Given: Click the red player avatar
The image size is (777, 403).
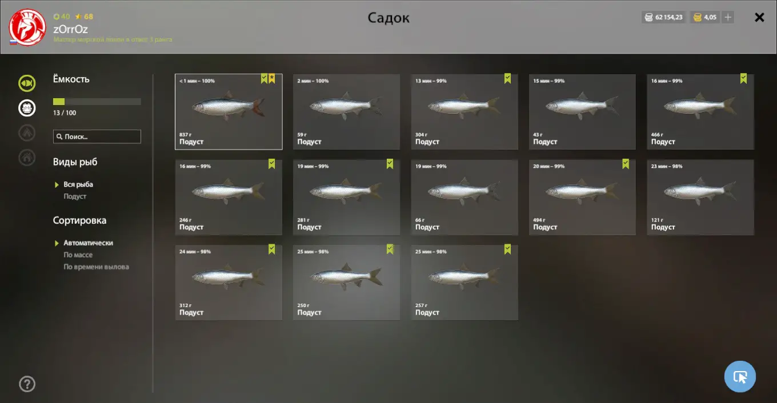Looking at the screenshot, I should click(27, 27).
